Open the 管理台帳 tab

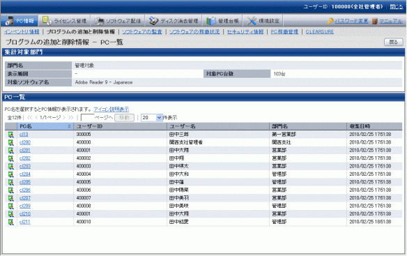222,20
